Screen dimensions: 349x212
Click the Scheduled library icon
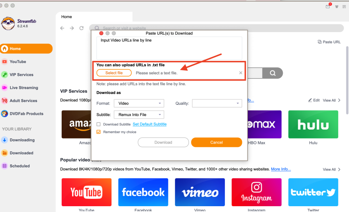(4, 166)
